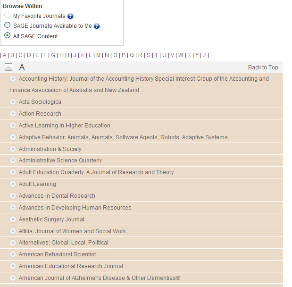Expand arrow beside American Behavioral Scientist
The image size is (292, 287).
[x=13, y=254]
